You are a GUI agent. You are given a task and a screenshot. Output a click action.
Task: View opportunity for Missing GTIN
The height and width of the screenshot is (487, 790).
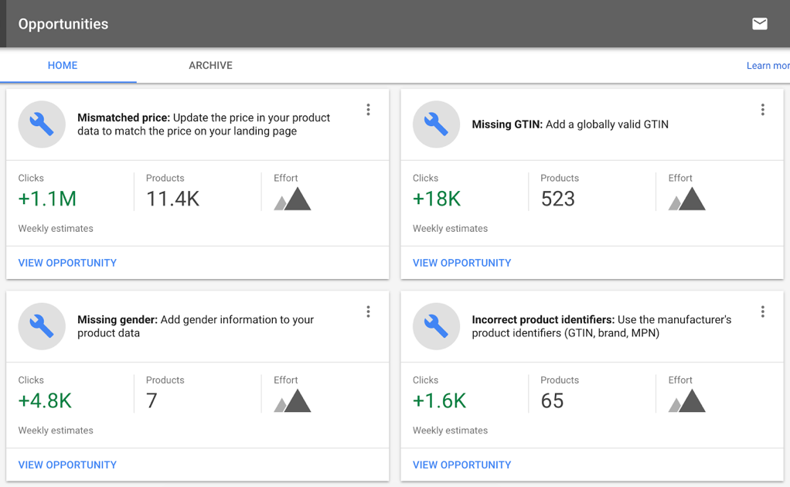[x=461, y=263]
